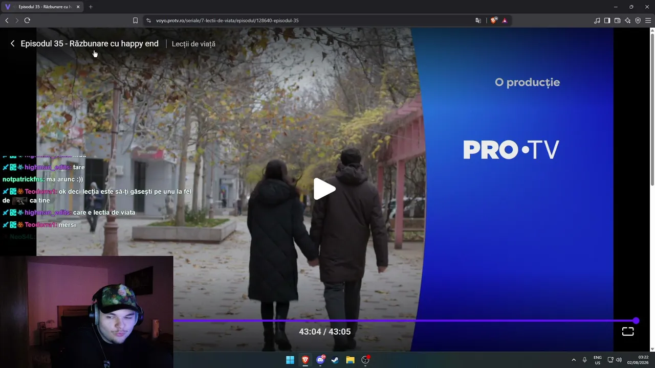Click the 'O producție' text on the outro

(x=527, y=82)
